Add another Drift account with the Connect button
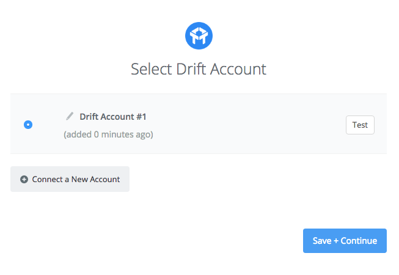The width and height of the screenshot is (399, 275). click(x=70, y=179)
